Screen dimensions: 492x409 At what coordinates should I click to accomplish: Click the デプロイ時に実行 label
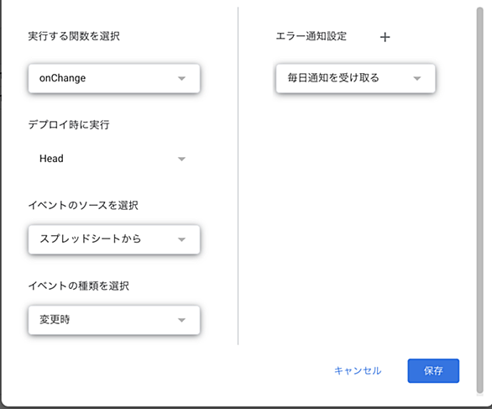click(x=69, y=124)
